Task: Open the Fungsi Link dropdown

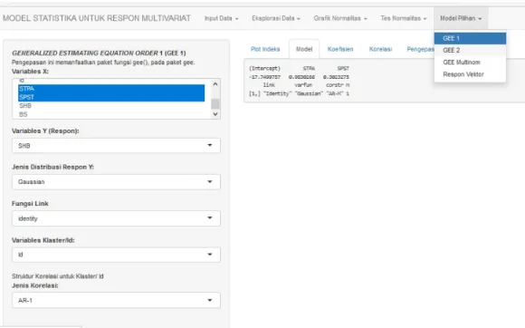Action: coord(116,218)
